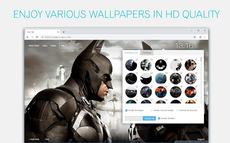Click the heart on the woman portrait wallpaper

[196, 60]
